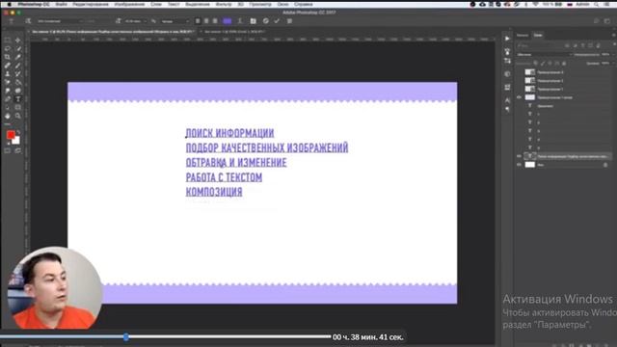This screenshot has width=617, height=347.
Task: Click 'ПОИСК ИНФОРМАЦИИ' text on canvas
Action: pos(229,133)
